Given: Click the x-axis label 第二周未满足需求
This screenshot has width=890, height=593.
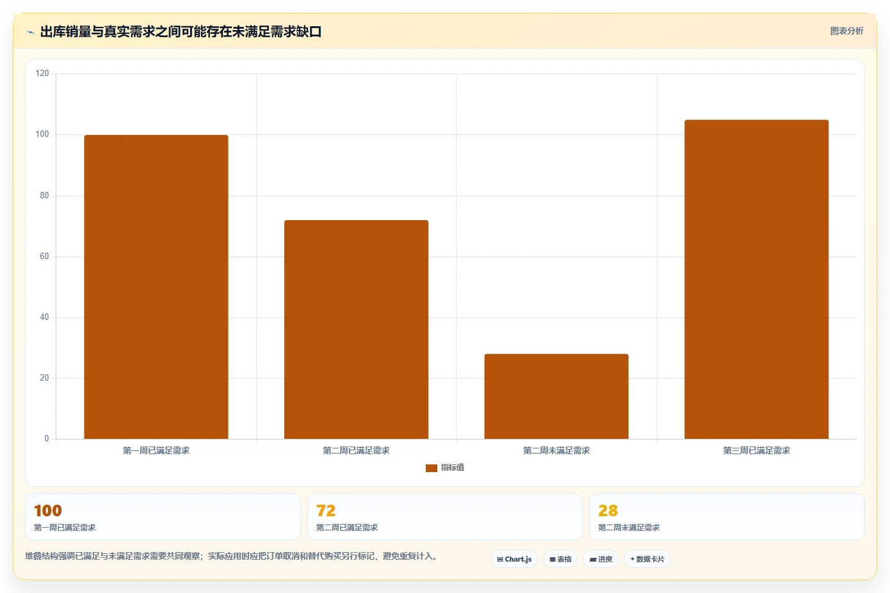Looking at the screenshot, I should [556, 450].
